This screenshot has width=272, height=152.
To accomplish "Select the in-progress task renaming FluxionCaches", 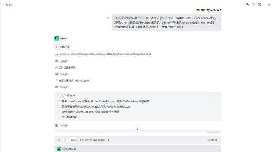I will (x=106, y=101).
